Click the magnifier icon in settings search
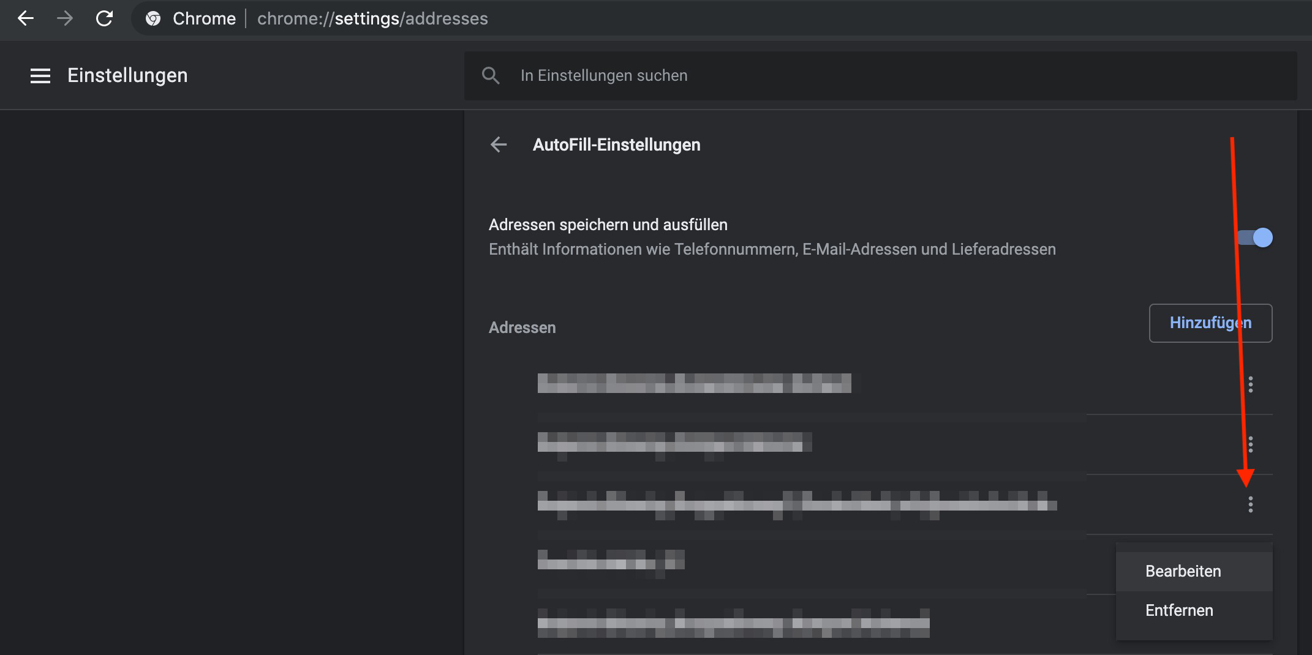1312x655 pixels. [491, 75]
